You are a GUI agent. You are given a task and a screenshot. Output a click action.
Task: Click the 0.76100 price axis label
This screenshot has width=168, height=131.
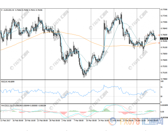pyautogui.click(x=164, y=47)
